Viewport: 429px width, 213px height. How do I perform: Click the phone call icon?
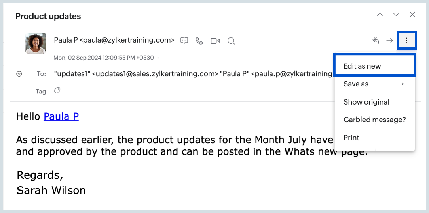[x=199, y=41]
